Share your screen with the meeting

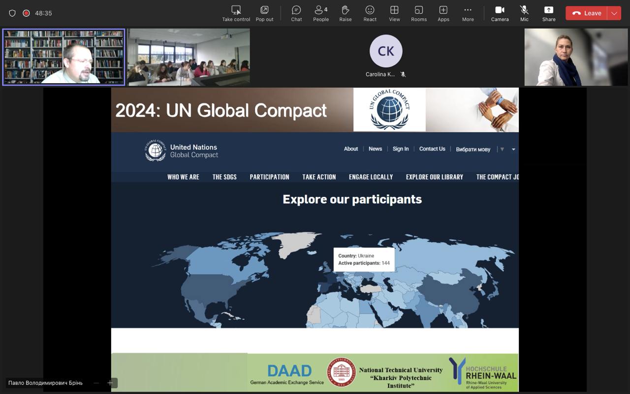pos(549,13)
